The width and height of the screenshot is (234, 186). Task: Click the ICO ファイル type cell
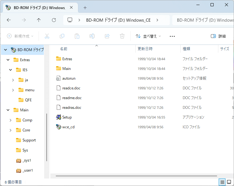point(191,127)
